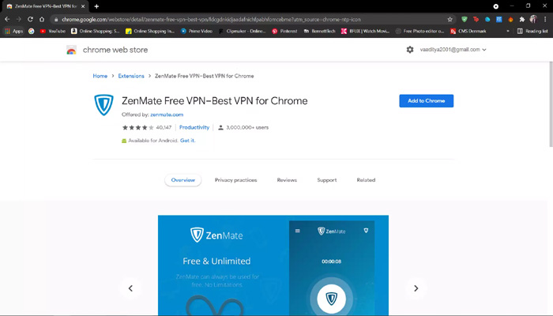Screen dimensions: 553x316
Task: Open the Apps bookmark shortcut
Action: [x=13, y=31]
